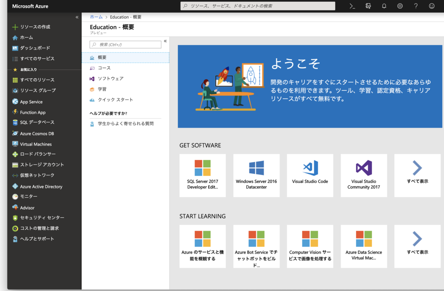Collapse the main left sidebar
This screenshot has width=444, height=291.
pos(77,17)
